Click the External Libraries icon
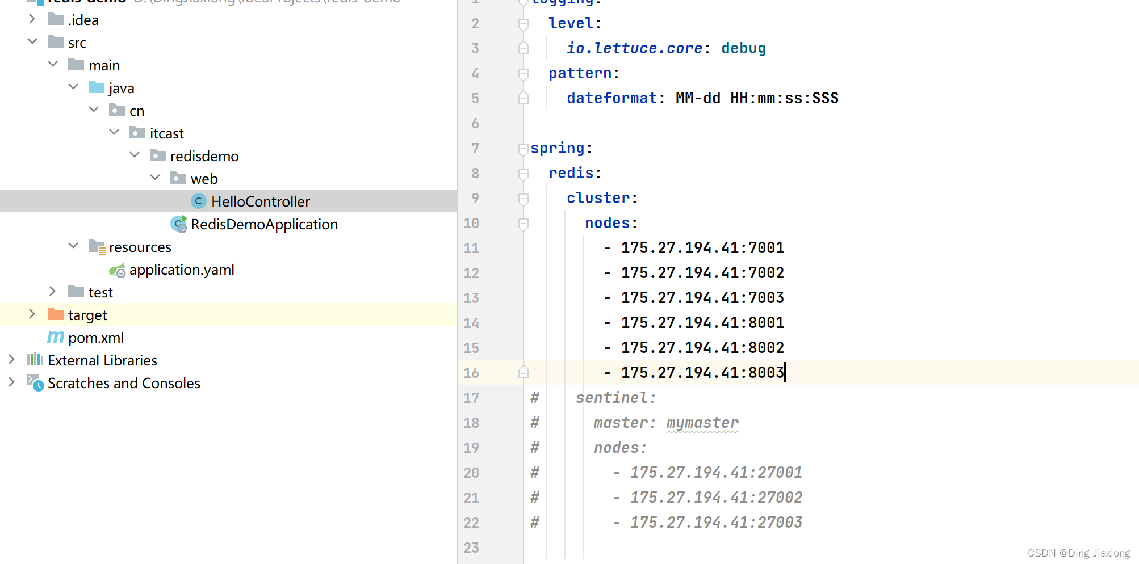 [x=35, y=359]
